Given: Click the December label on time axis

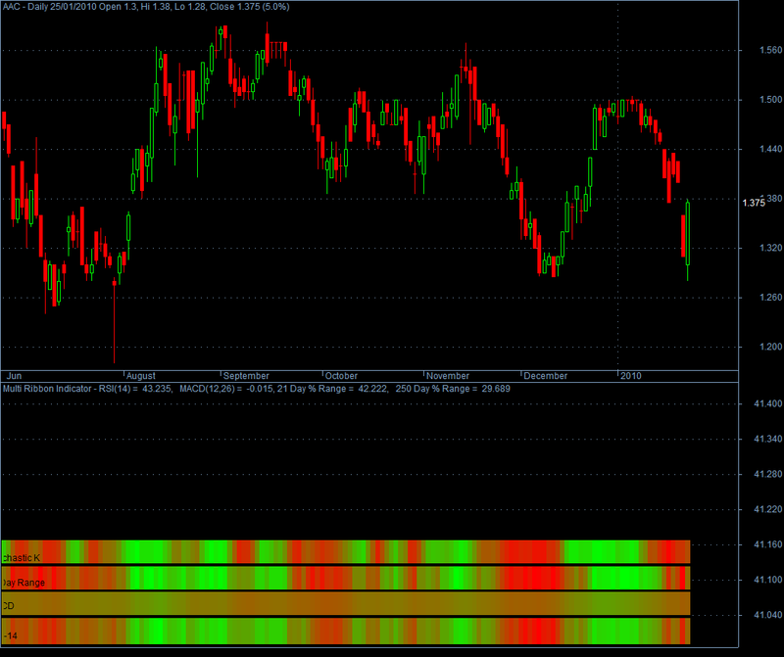Looking at the screenshot, I should click(x=546, y=376).
